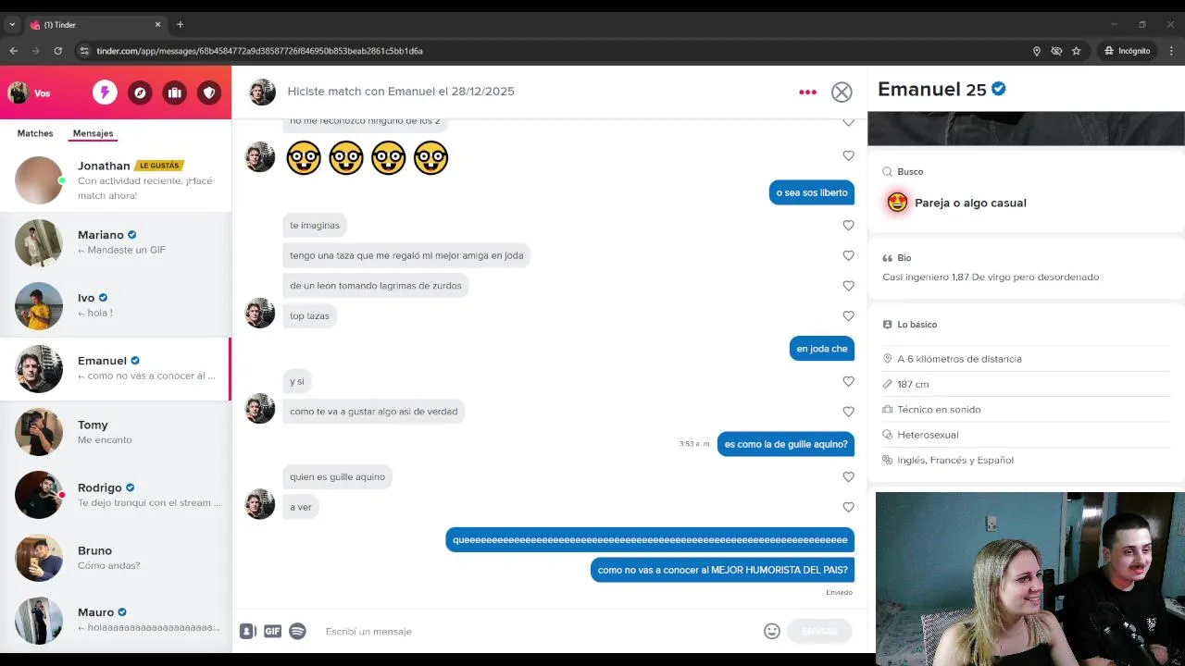Open the work mode briefcase icon
The height and width of the screenshot is (666, 1185).
175,92
